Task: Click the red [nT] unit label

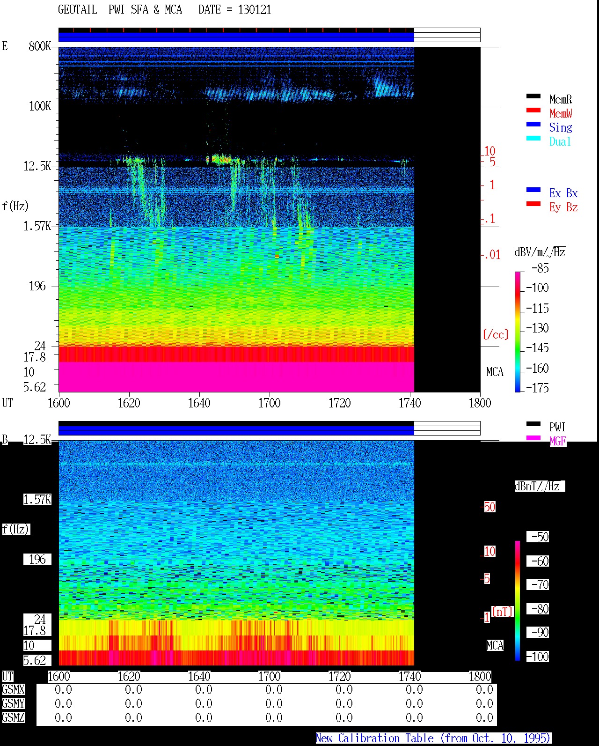Action: click(503, 612)
